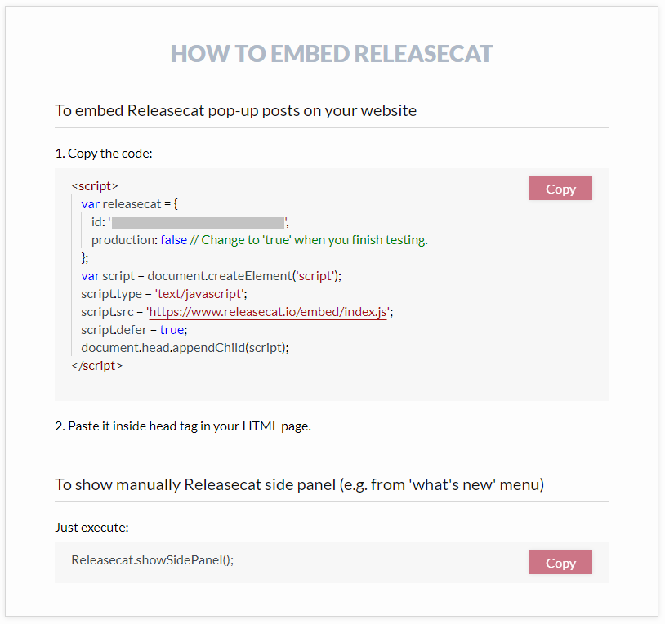
Task: Click the opening <script> tag line
Action: (x=95, y=186)
